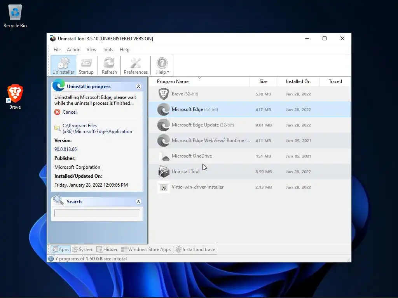Viewport: 398px width, 298px height.
Task: Open the Tools menu
Action: (x=108, y=50)
